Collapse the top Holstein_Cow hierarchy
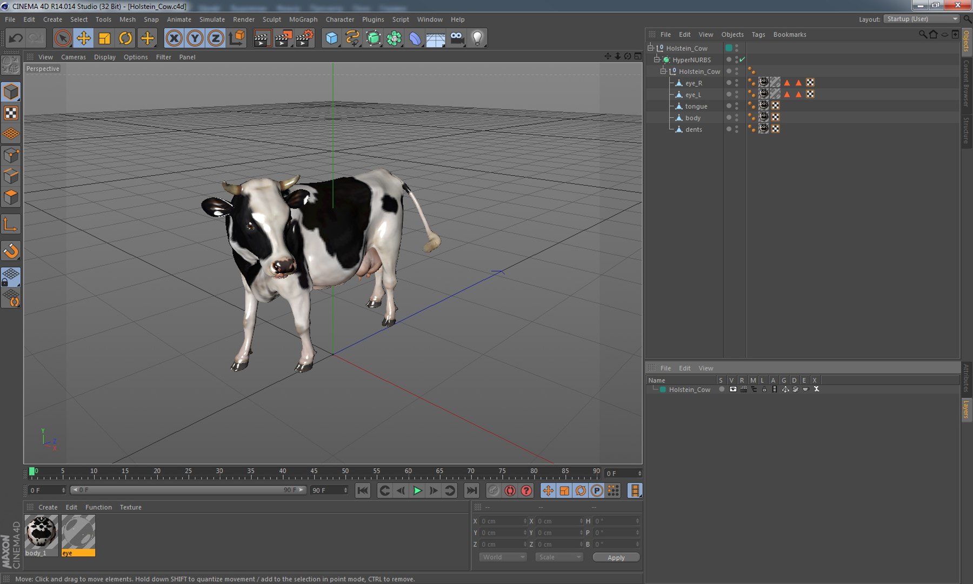Viewport: 973px width, 584px height. (651, 48)
